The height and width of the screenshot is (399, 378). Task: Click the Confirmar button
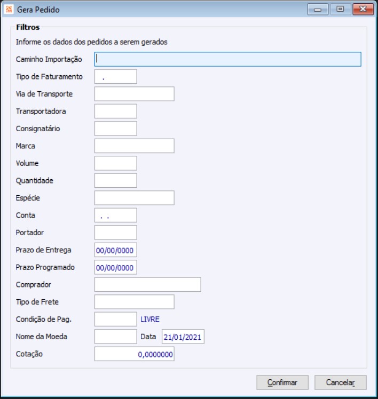282,382
